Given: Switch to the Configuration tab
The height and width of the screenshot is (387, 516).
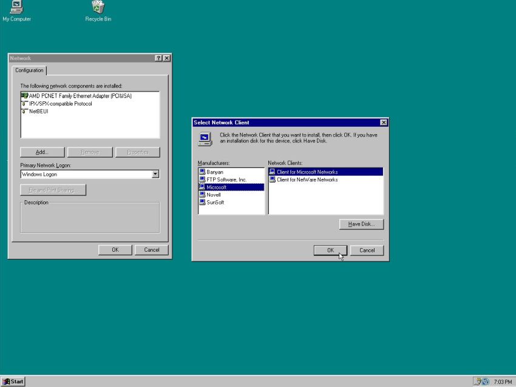Looking at the screenshot, I should point(29,70).
